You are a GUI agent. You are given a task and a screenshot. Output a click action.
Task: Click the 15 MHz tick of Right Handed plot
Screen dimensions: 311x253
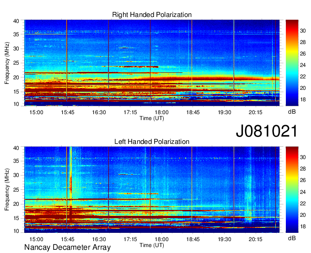click(16, 92)
